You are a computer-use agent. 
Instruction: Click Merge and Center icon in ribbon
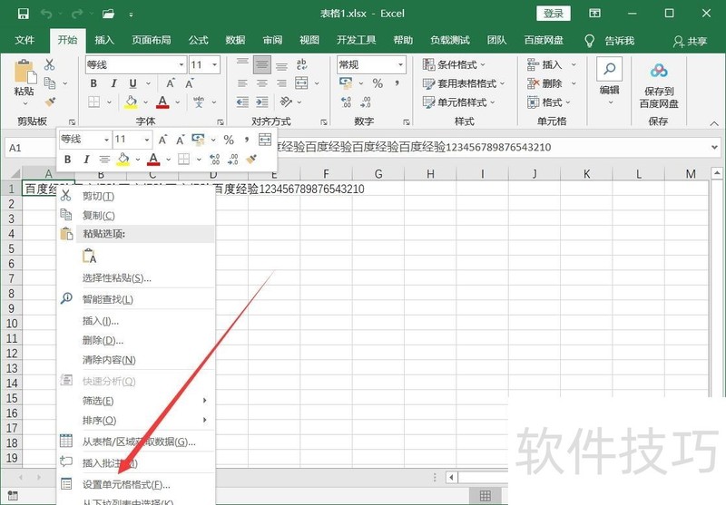coord(301,83)
